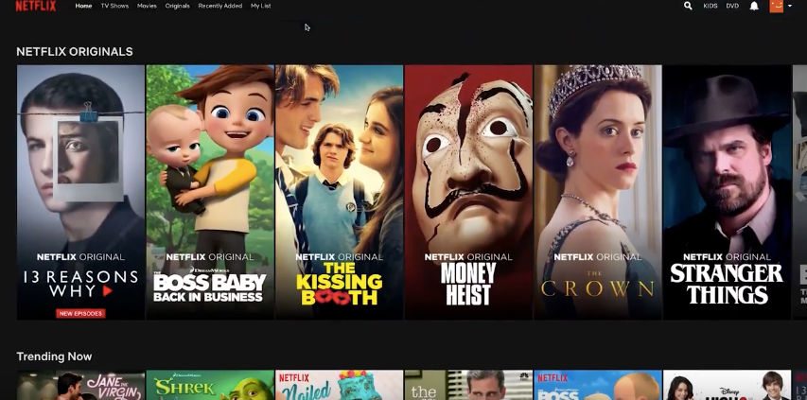Open The Crown poster

coord(598,192)
